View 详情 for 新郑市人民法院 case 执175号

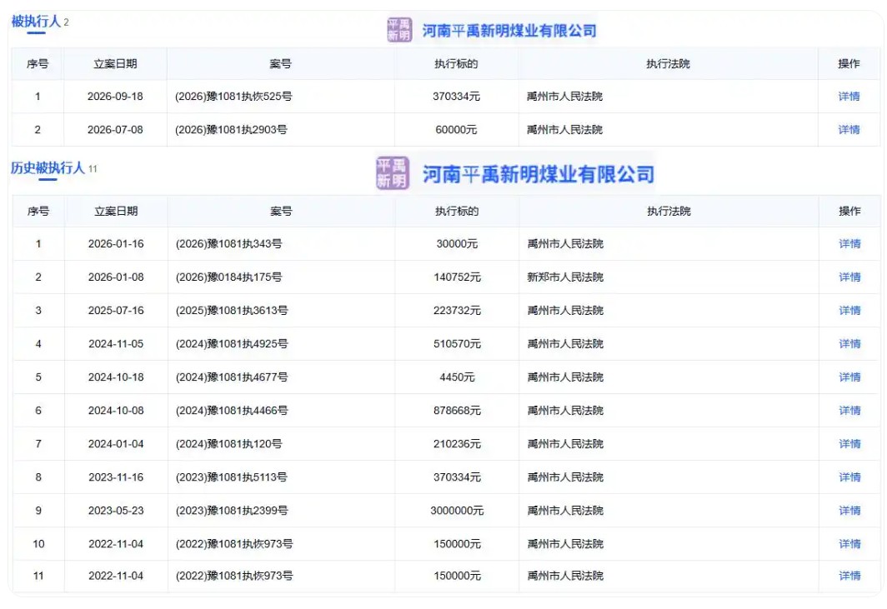point(849,277)
